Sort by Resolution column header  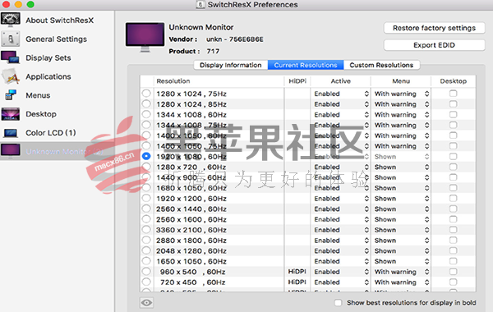click(219, 81)
